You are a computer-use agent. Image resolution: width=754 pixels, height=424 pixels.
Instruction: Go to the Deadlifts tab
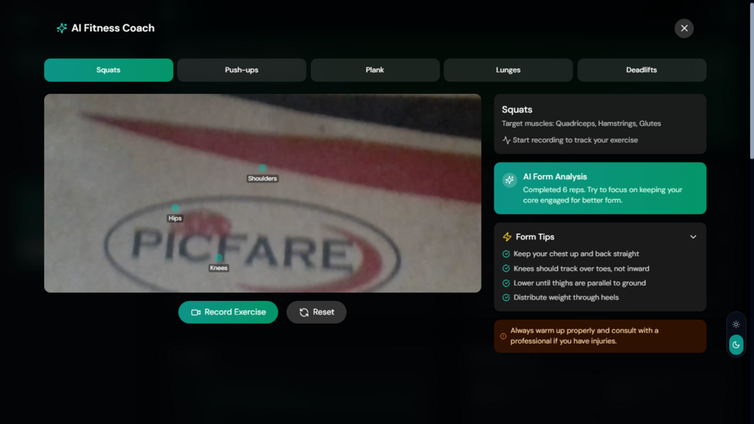point(641,71)
